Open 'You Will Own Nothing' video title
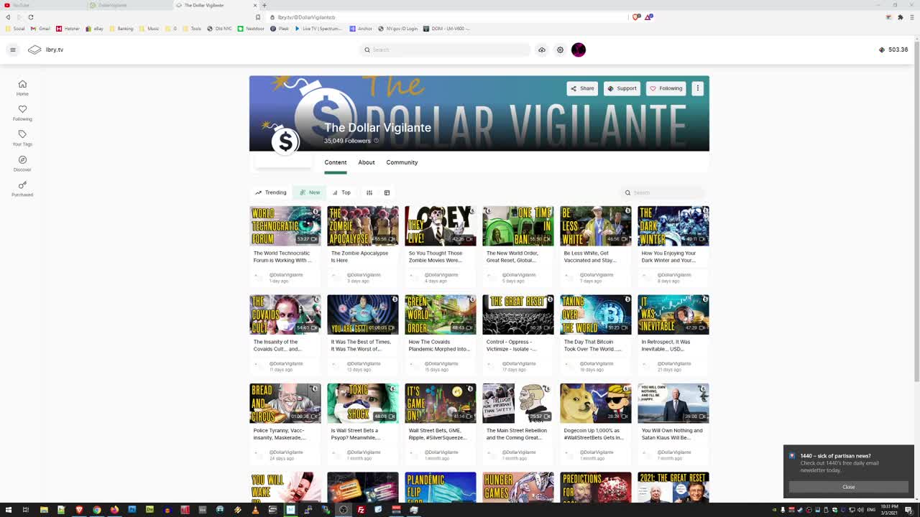 tap(672, 434)
